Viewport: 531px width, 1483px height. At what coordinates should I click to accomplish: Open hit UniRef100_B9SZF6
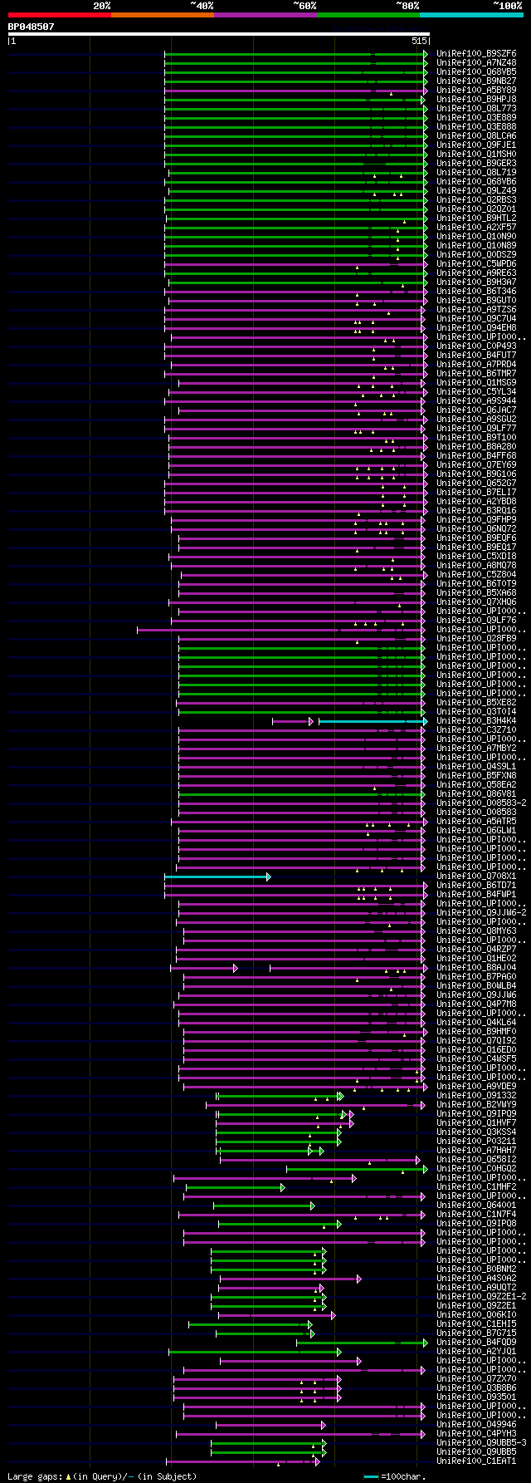(476, 54)
